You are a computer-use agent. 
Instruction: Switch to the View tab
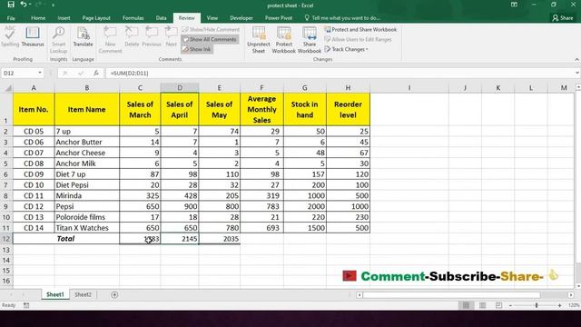coord(212,18)
